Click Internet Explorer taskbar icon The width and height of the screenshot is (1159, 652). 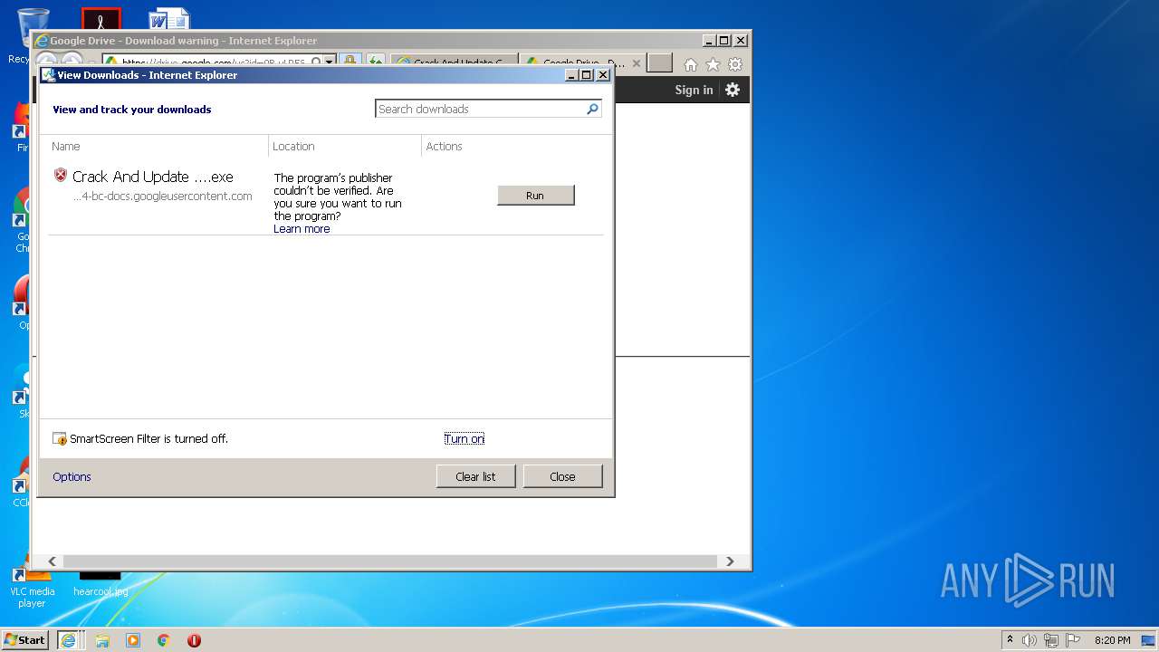click(68, 639)
